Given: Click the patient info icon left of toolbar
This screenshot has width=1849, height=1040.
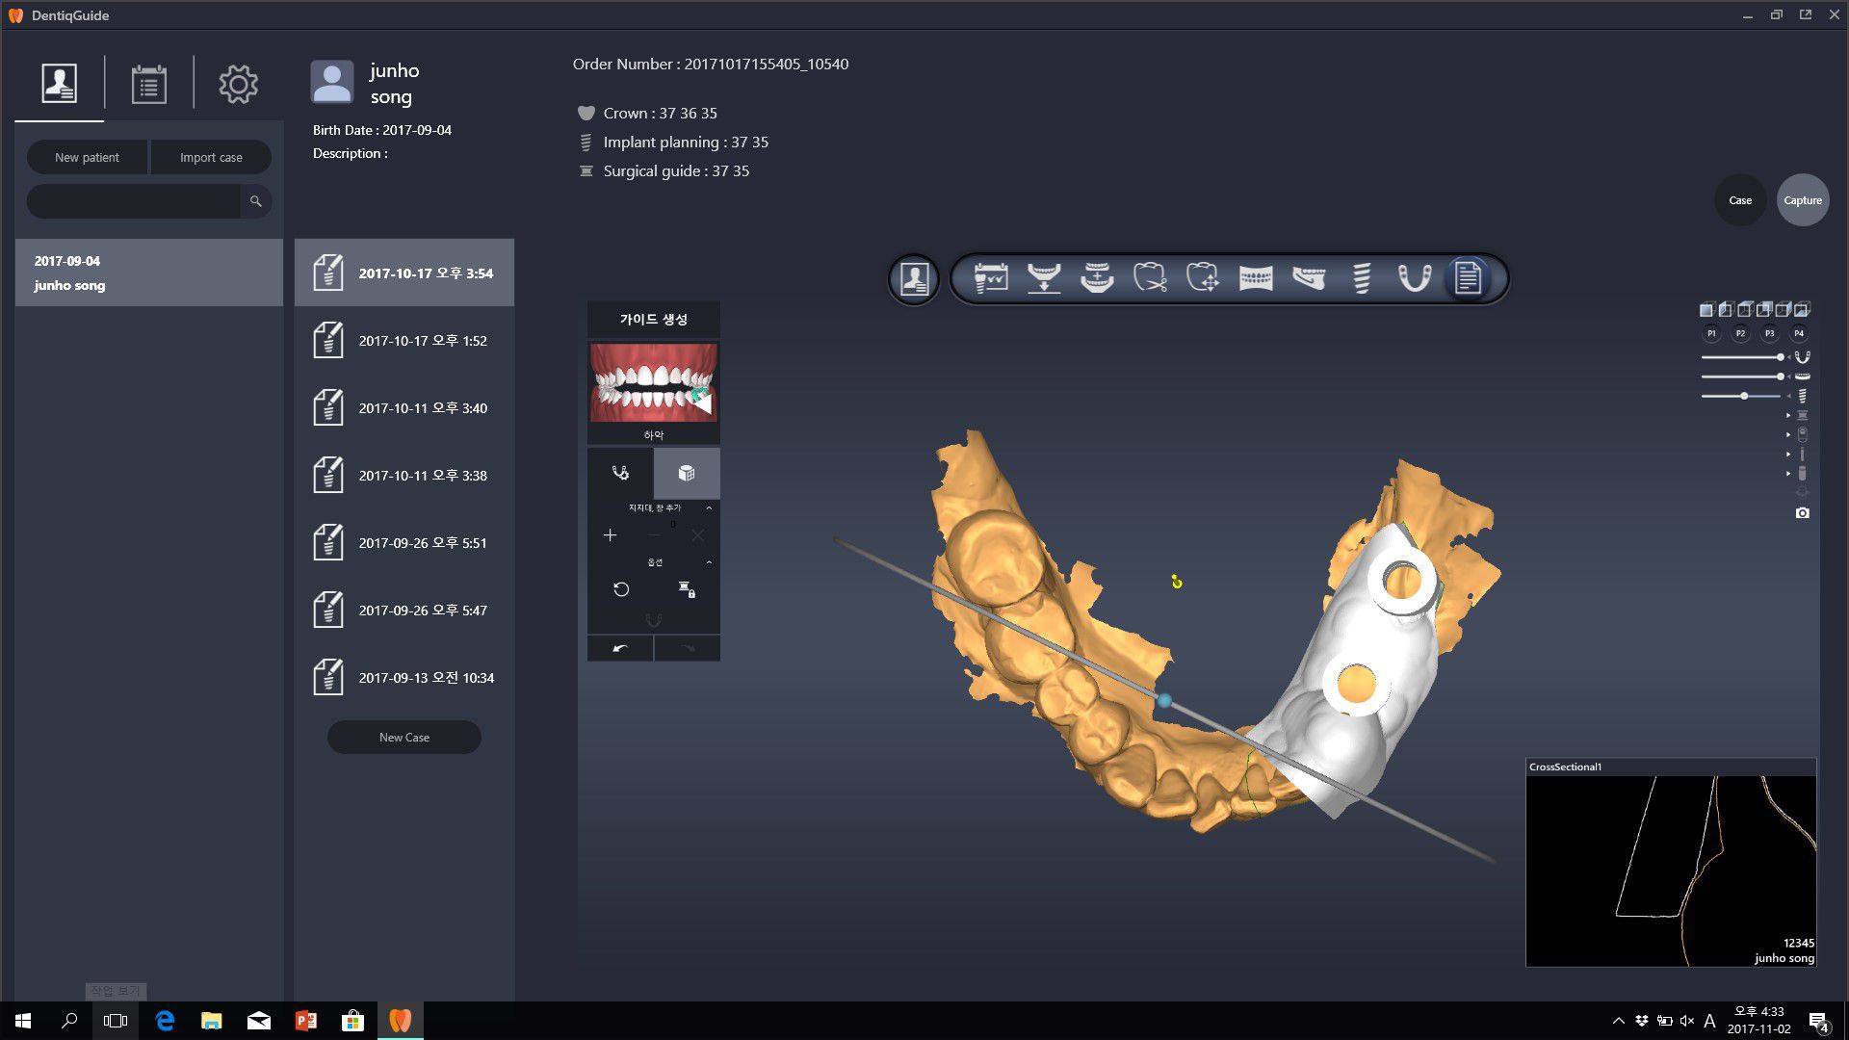Looking at the screenshot, I should [913, 278].
